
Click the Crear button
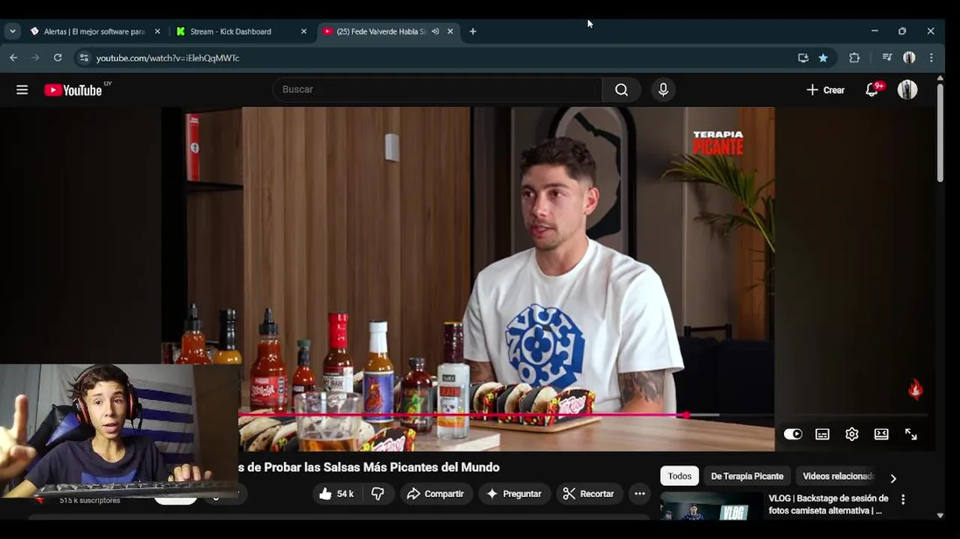pos(825,90)
